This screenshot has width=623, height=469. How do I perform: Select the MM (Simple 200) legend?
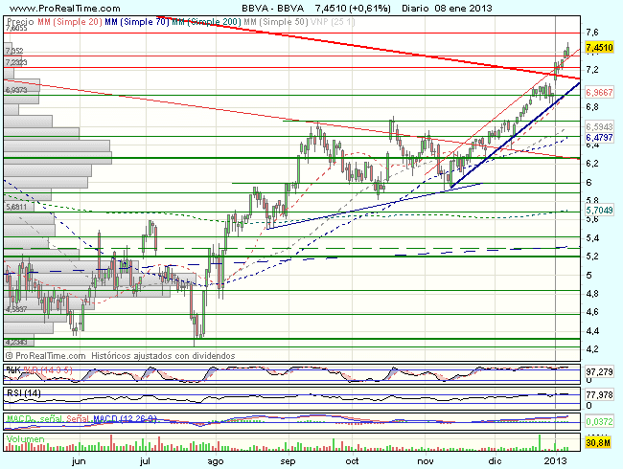[206, 22]
